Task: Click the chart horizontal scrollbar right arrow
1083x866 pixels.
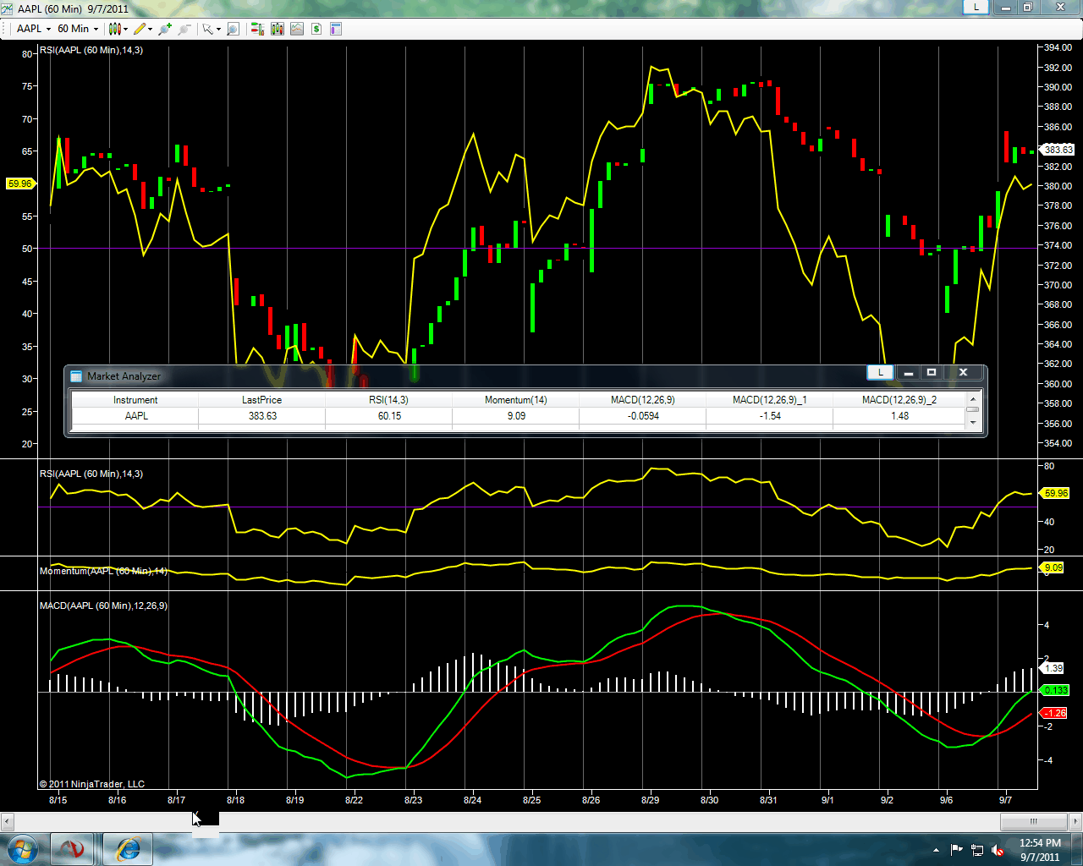Action: tap(1076, 821)
